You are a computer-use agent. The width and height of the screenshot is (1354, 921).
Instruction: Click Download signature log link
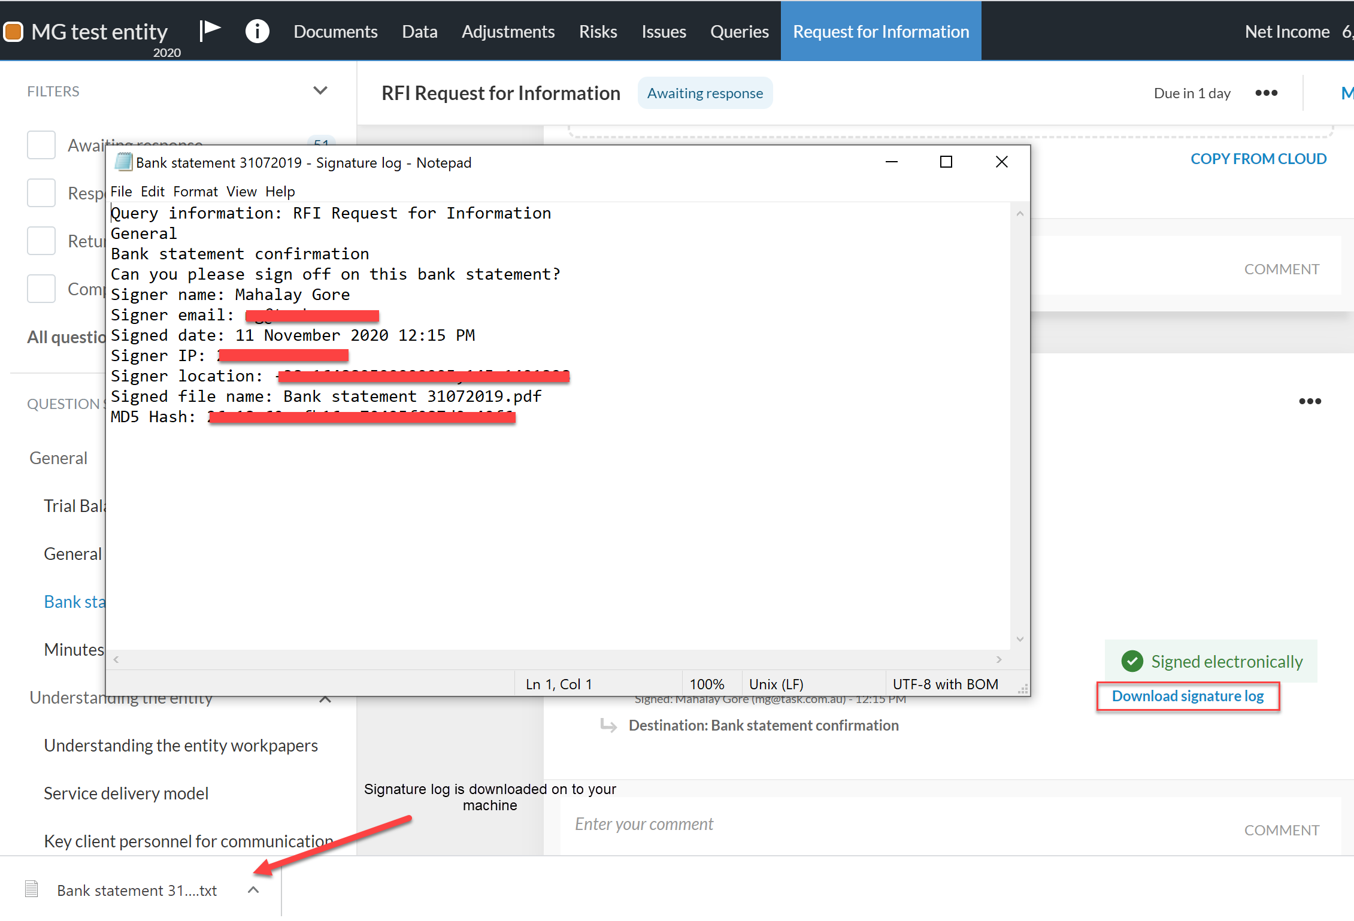click(x=1188, y=696)
